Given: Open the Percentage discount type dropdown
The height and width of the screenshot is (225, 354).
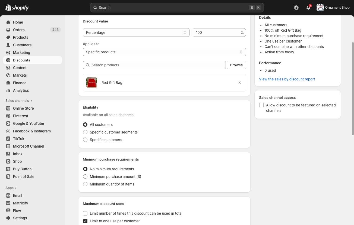Looking at the screenshot, I should point(136,32).
